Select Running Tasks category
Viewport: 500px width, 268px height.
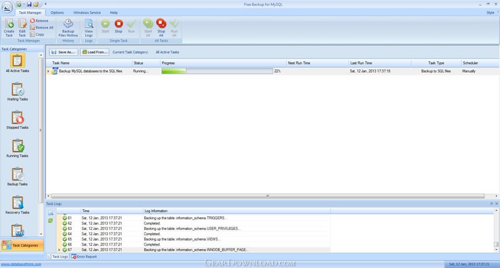click(17, 149)
